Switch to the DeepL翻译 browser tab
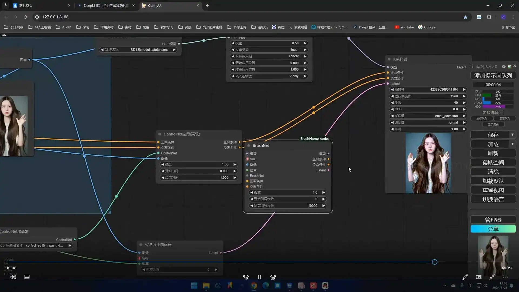Screen dimensions: 519x292 click(106, 5)
